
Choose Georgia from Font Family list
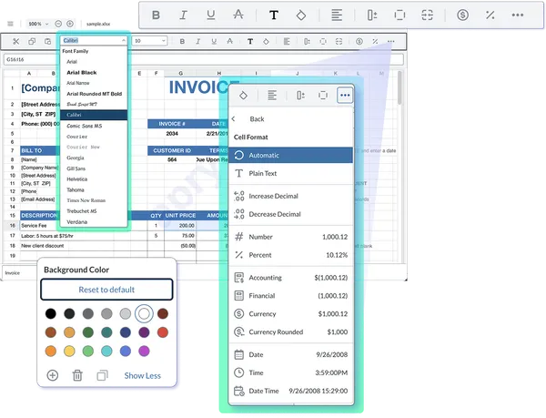pyautogui.click(x=94, y=158)
